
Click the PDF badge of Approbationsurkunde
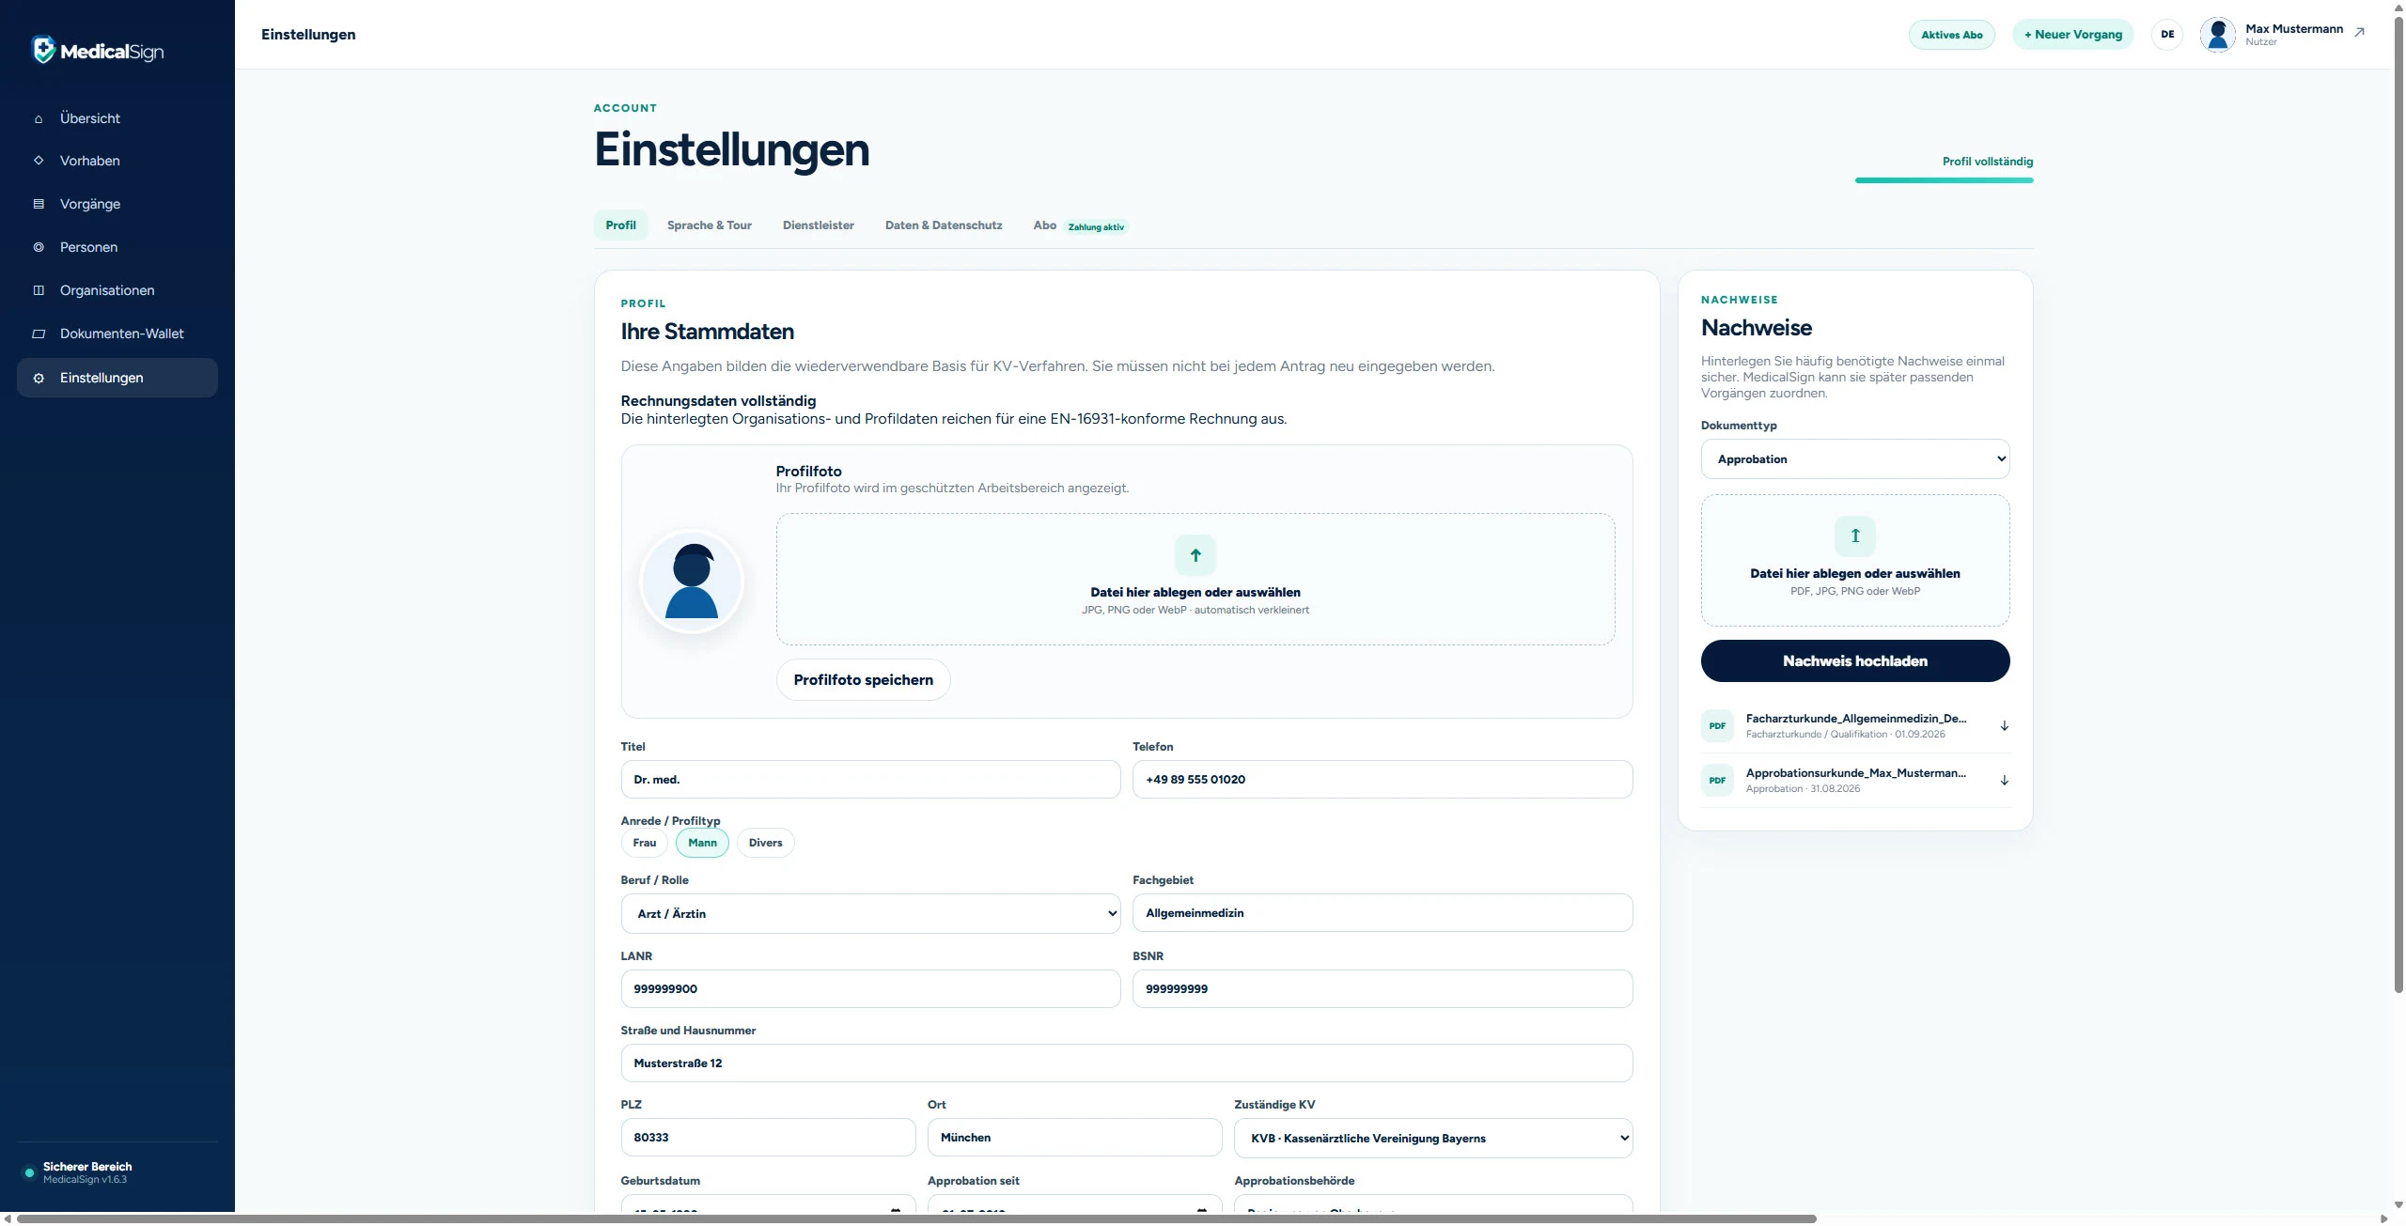(1717, 780)
